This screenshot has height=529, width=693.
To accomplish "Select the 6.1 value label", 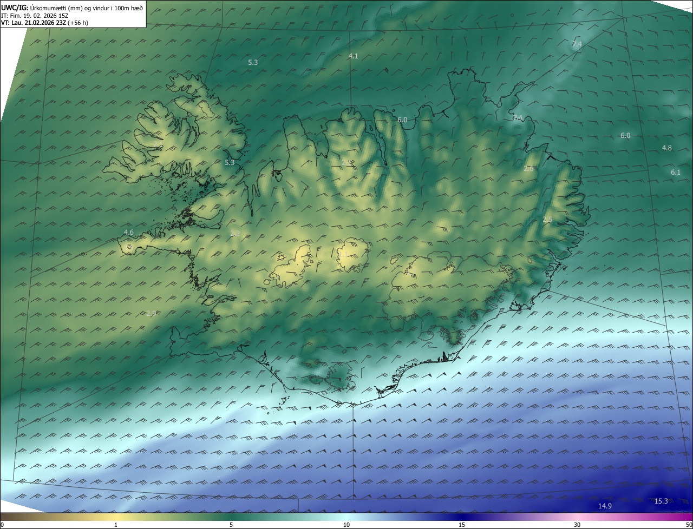I will [x=676, y=172].
